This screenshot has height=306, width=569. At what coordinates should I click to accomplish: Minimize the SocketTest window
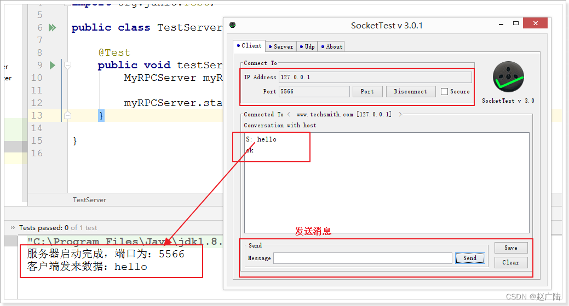click(501, 24)
